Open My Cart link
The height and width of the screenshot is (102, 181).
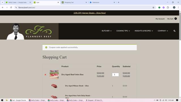point(170,19)
